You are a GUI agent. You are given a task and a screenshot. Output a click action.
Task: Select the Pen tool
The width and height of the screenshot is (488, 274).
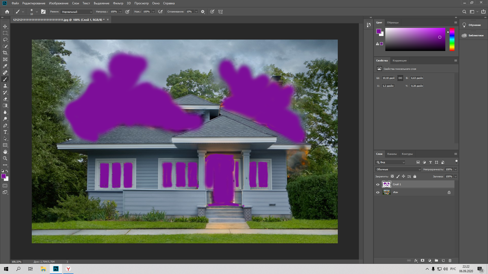(x=5, y=125)
